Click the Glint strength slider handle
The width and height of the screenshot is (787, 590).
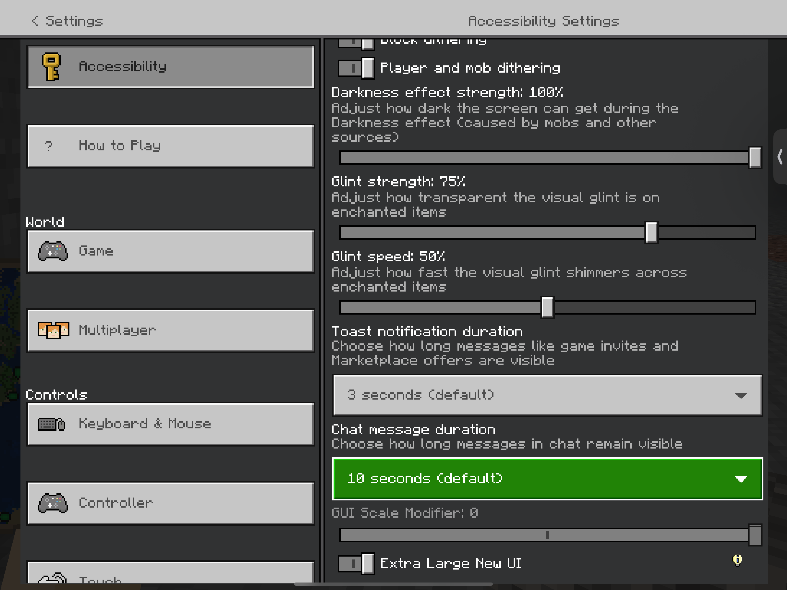pyautogui.click(x=651, y=232)
